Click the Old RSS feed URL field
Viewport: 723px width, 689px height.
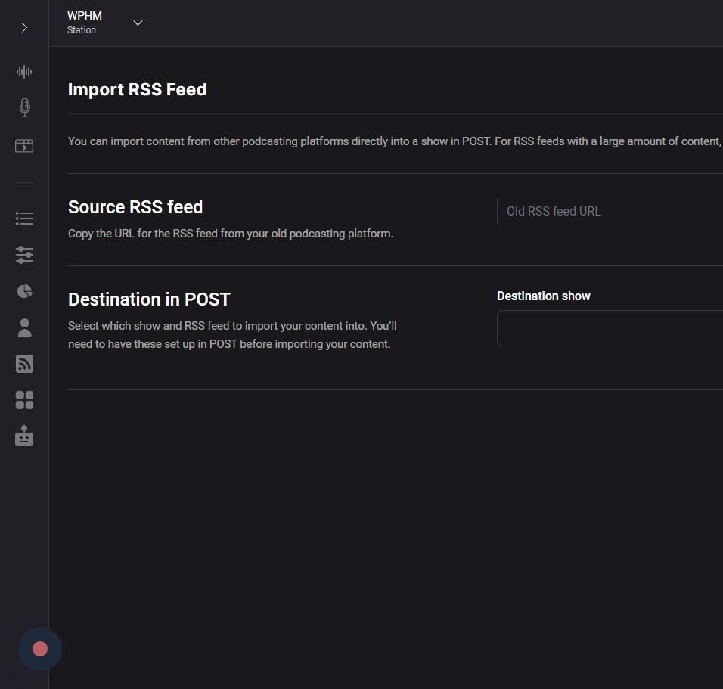610,211
